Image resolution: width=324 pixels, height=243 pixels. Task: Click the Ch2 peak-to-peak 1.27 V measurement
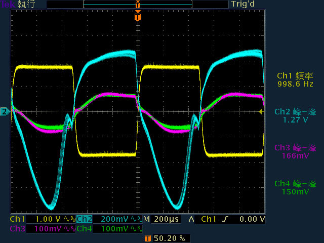point(295,116)
